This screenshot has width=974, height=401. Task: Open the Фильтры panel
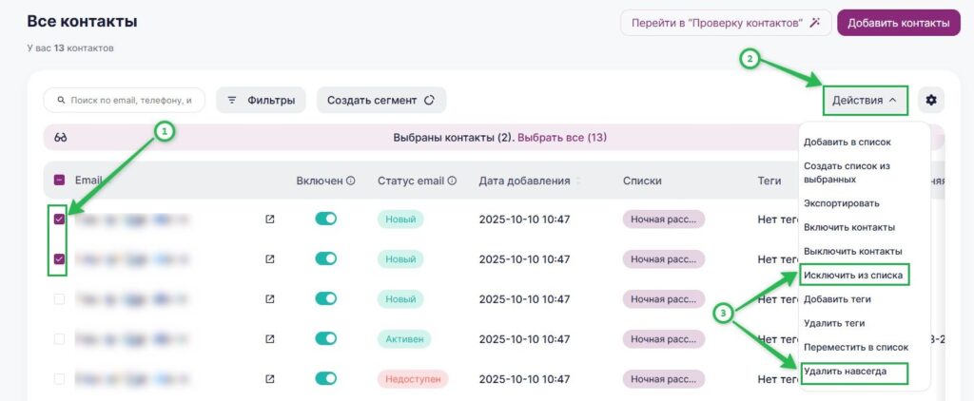[261, 100]
